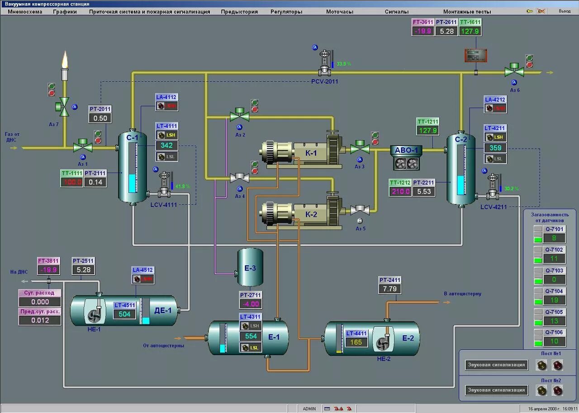The width and height of the screenshot is (579, 413).
Task: Open the LCV-4111 level control valve
Action: [165, 185]
